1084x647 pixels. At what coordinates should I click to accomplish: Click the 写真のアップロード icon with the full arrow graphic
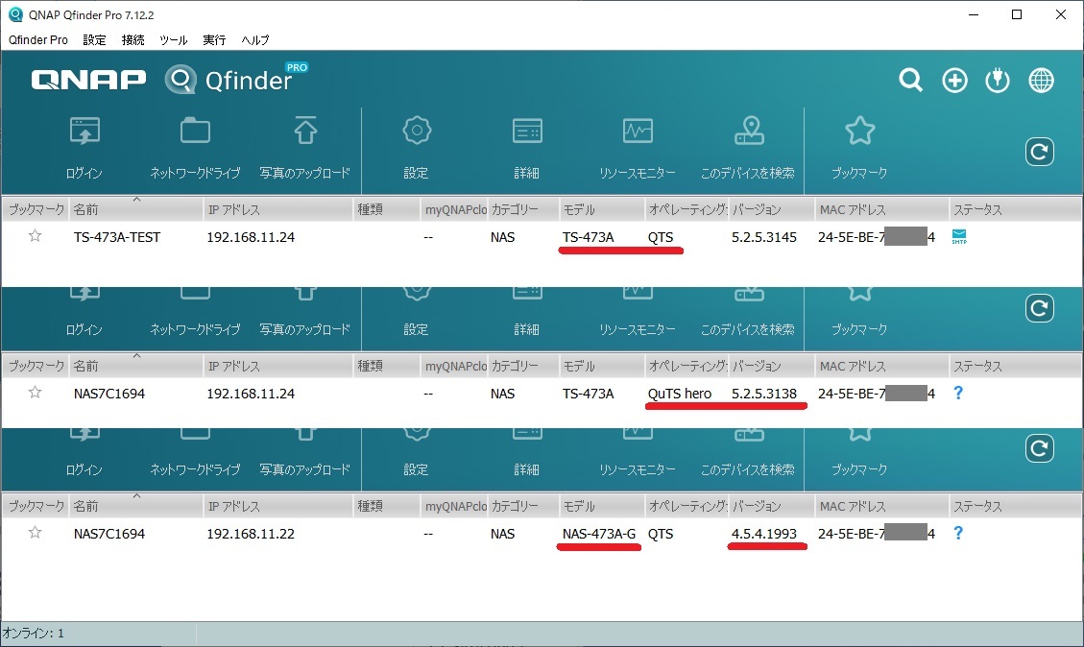click(305, 130)
